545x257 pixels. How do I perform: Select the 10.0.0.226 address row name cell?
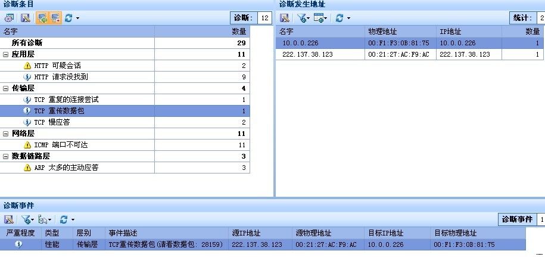(x=320, y=43)
